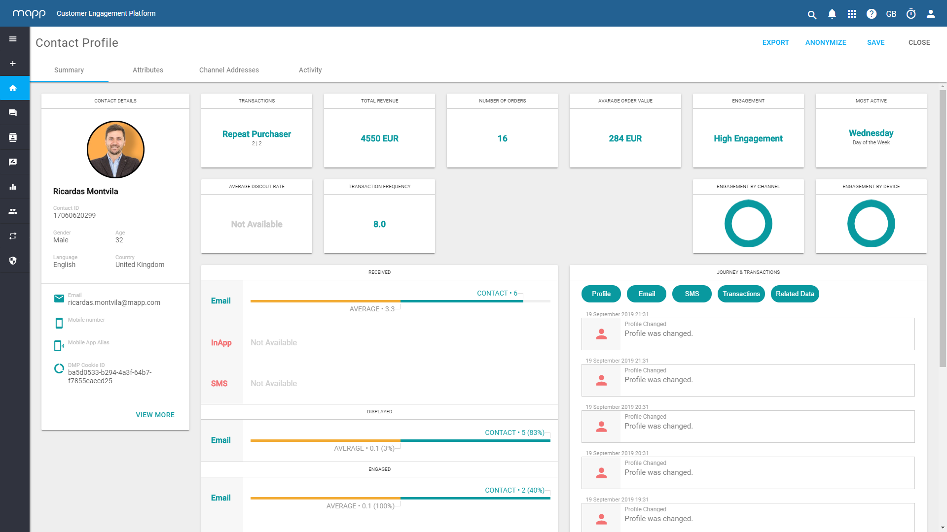Image resolution: width=947 pixels, height=532 pixels.
Task: Open the search icon in top bar
Action: click(812, 15)
